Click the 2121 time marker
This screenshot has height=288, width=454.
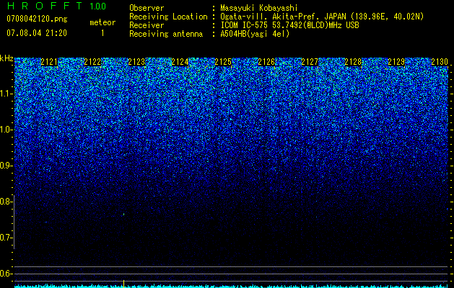[49, 62]
